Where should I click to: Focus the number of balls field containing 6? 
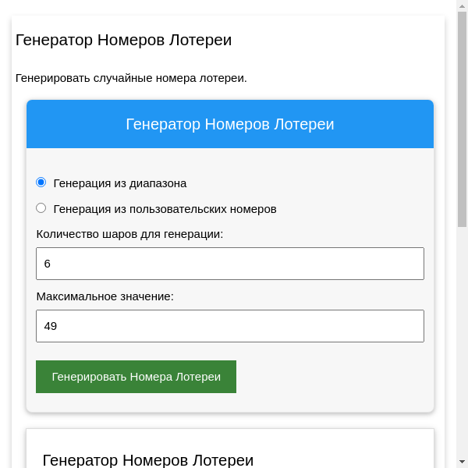coord(229,264)
